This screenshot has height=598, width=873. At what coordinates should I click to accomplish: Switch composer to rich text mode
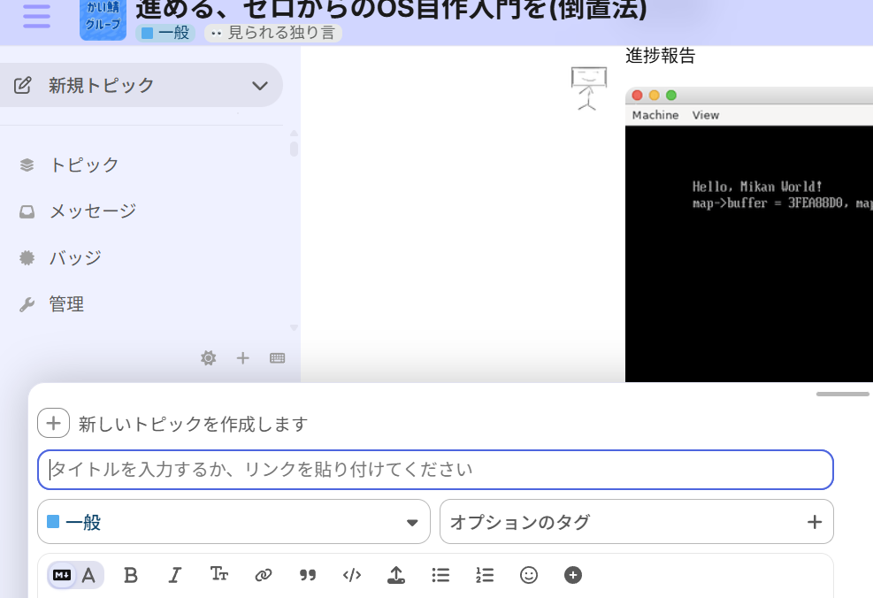click(89, 576)
